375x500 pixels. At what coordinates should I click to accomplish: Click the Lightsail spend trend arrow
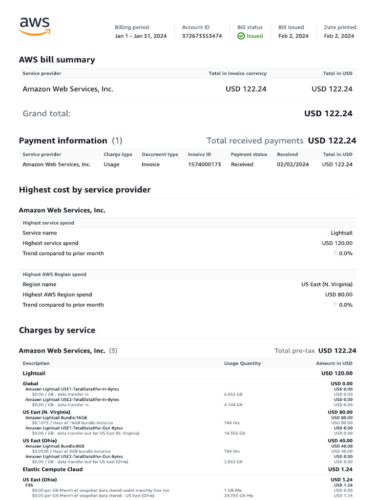(x=335, y=253)
